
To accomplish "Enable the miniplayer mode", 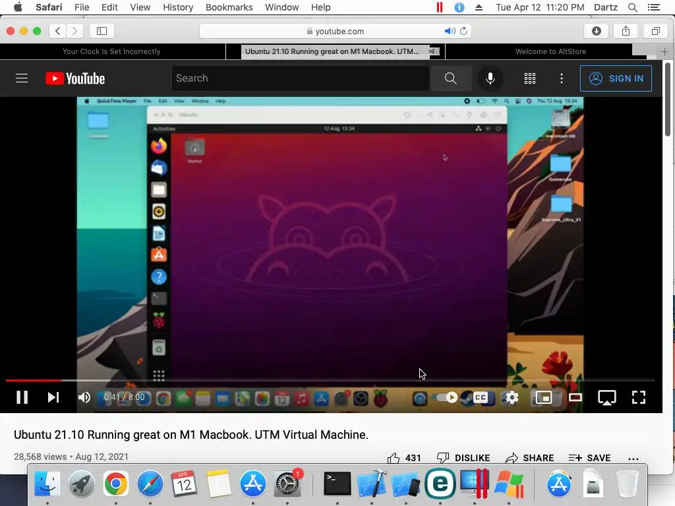I will tap(543, 397).
